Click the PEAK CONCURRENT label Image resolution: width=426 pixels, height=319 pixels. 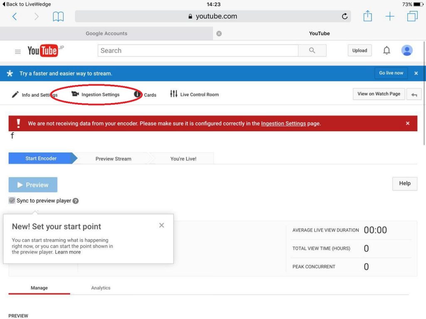point(314,267)
